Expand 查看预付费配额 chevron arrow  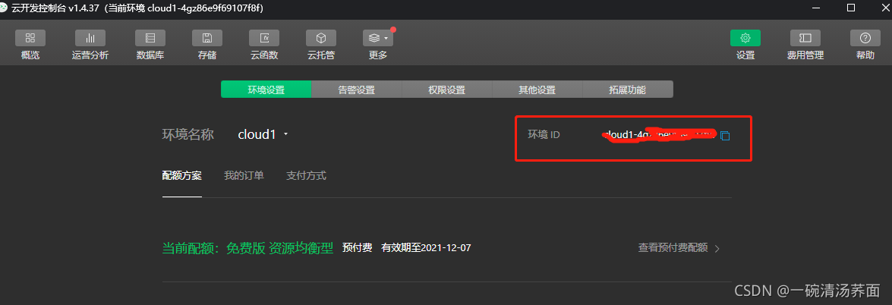point(717,249)
